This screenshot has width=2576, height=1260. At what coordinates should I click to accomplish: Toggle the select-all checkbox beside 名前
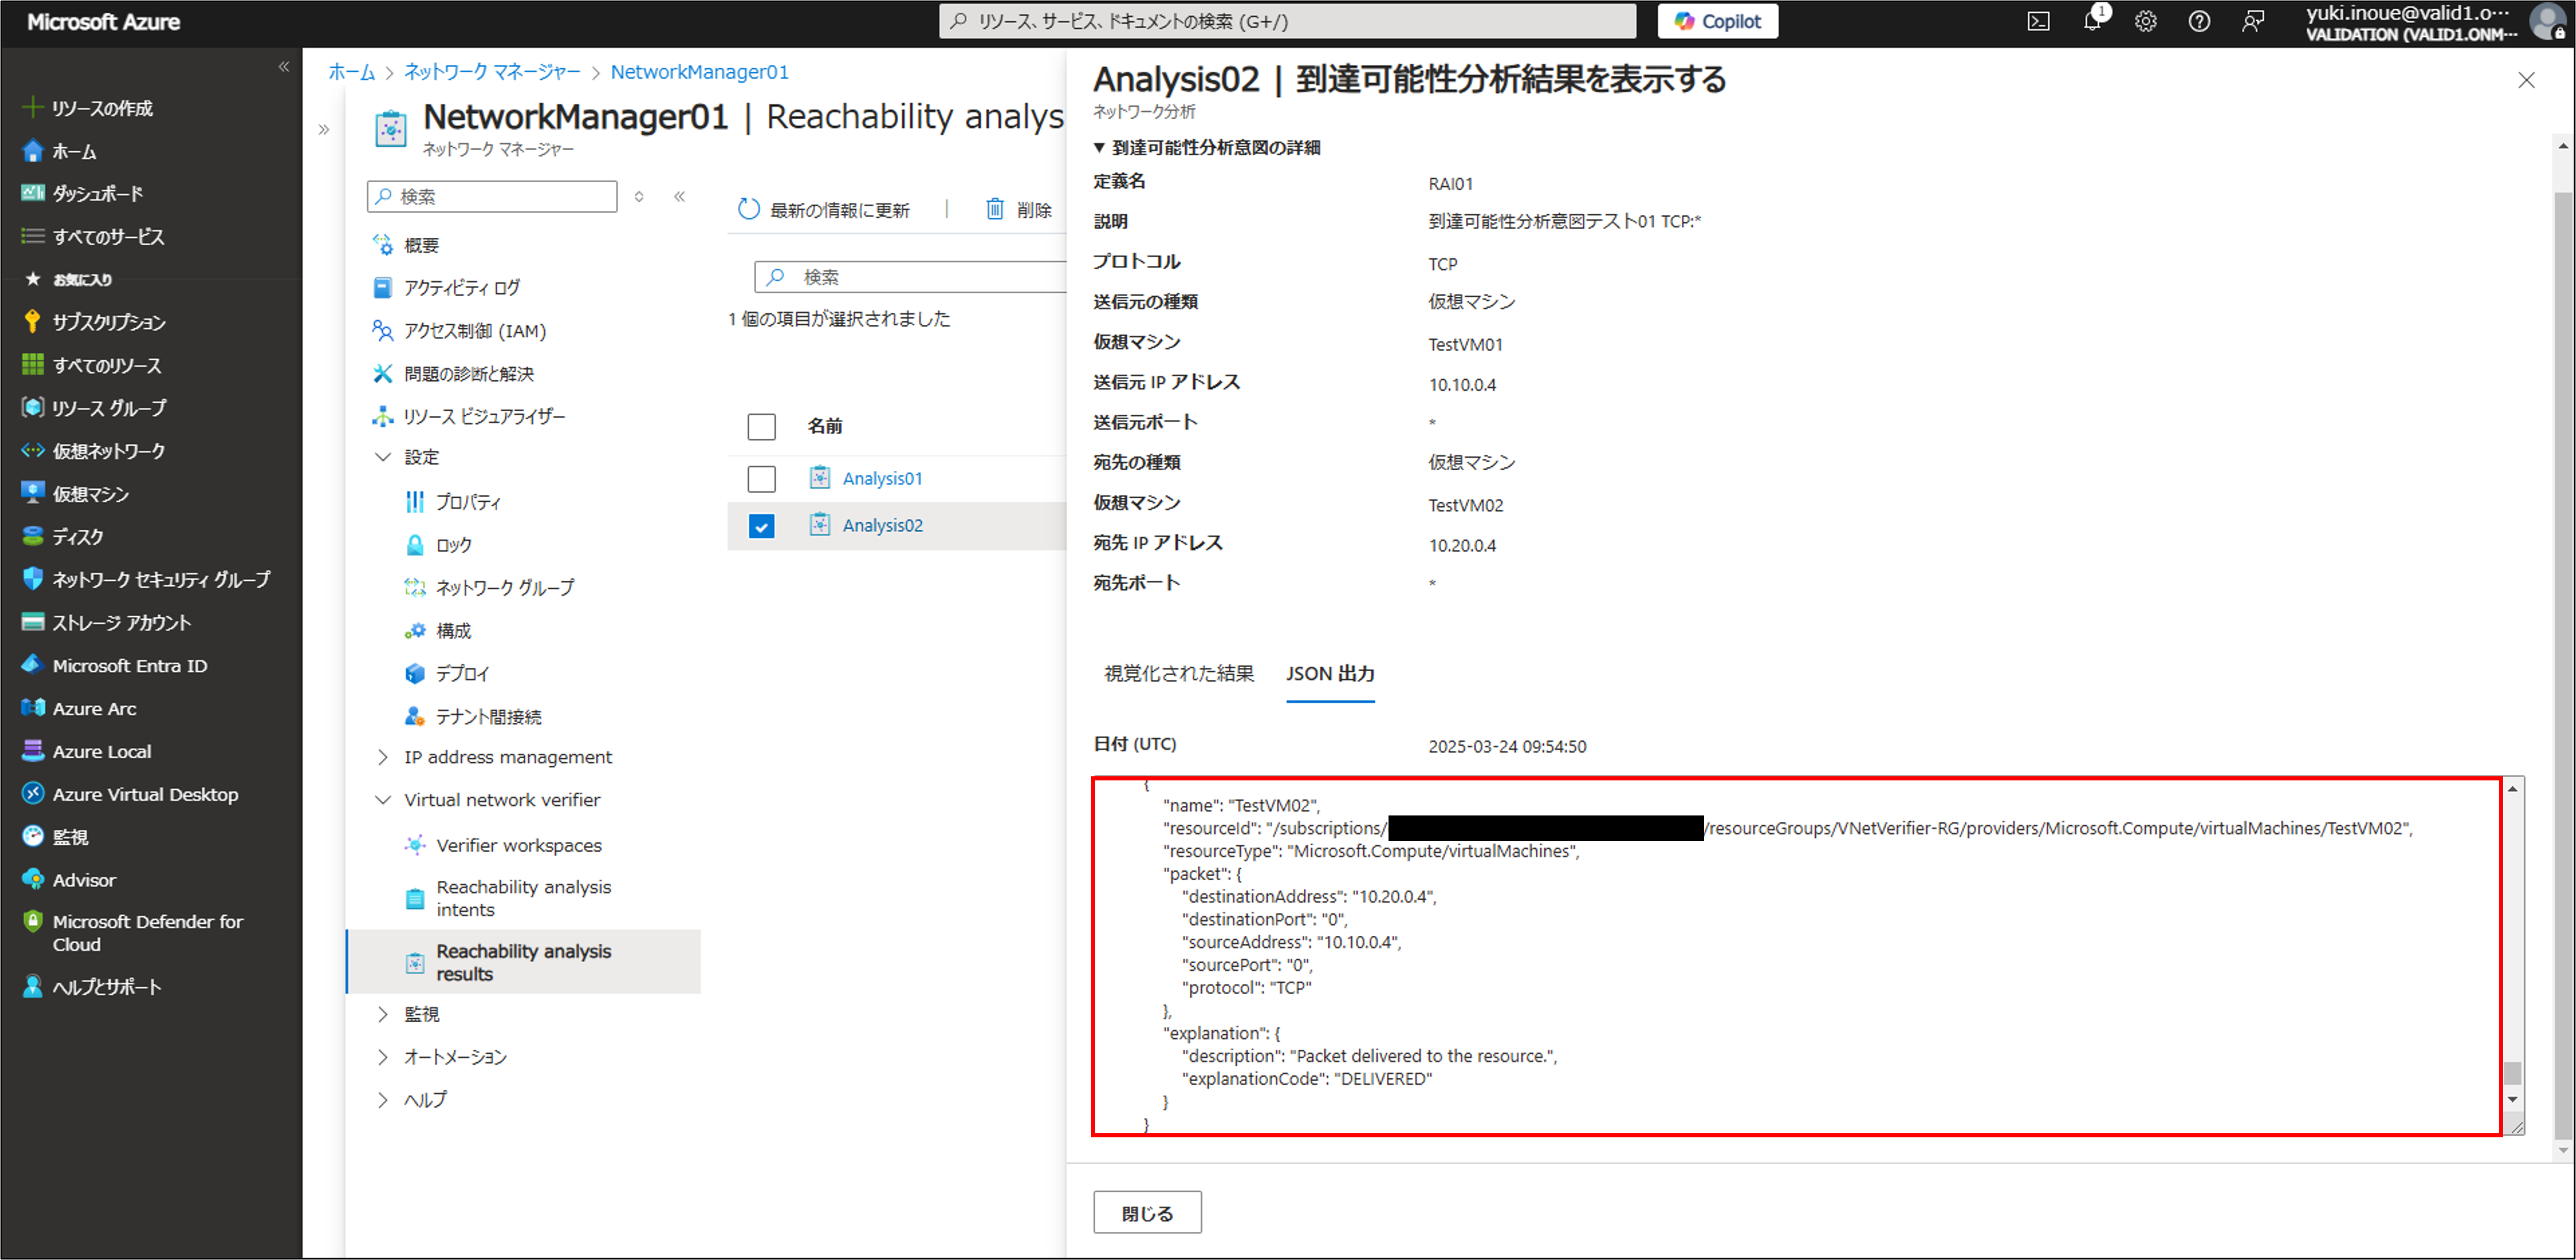click(x=761, y=426)
